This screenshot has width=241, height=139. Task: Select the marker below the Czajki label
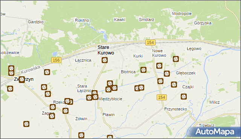[184, 97]
